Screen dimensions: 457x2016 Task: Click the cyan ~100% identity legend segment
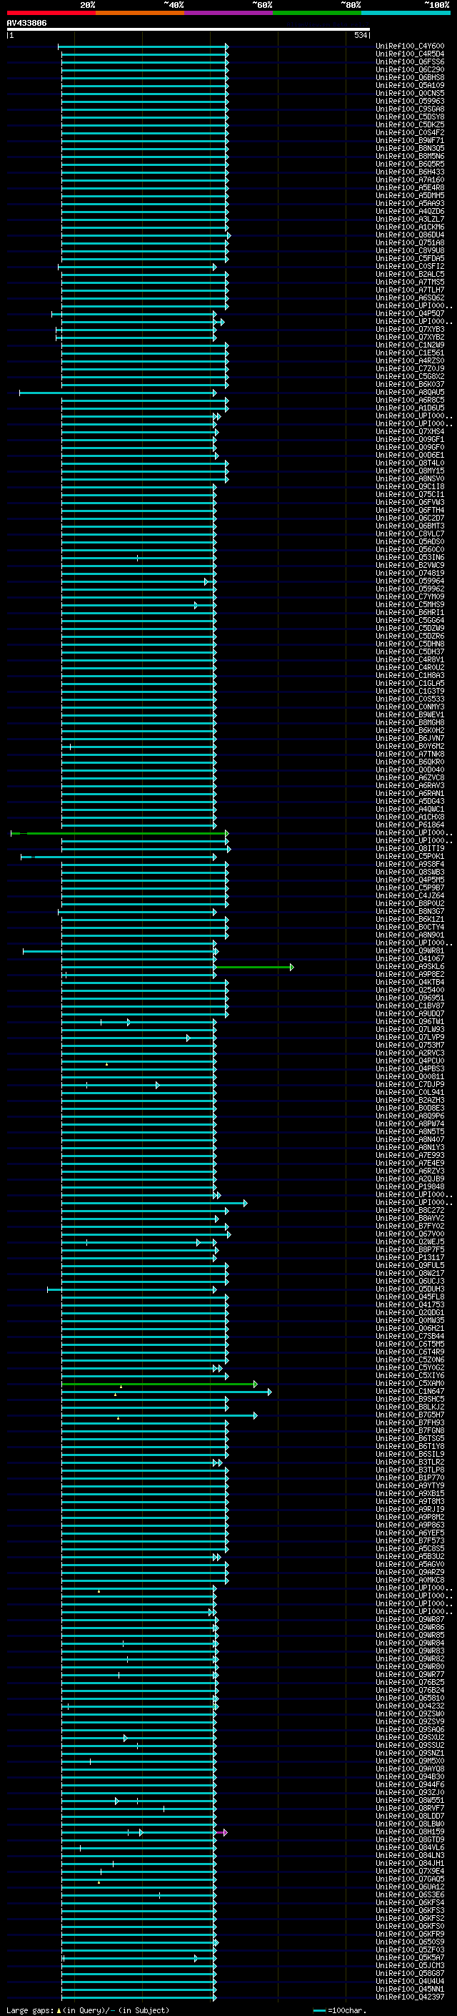(406, 13)
